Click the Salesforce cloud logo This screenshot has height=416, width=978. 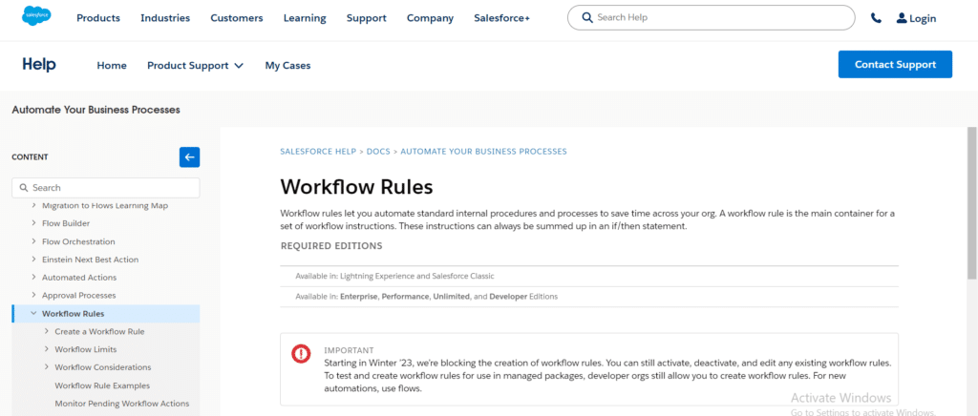click(36, 16)
